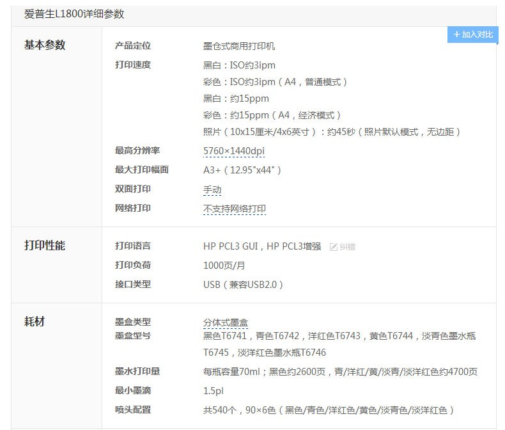
Task: Click the 加入对比 compare button
Action: pyautogui.click(x=473, y=35)
